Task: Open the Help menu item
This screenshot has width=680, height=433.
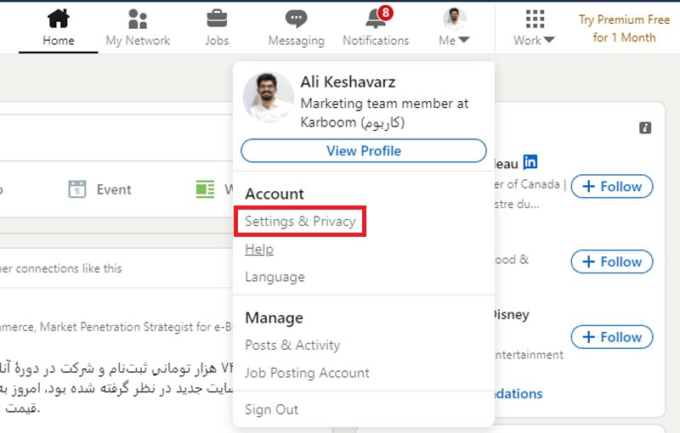Action: click(259, 250)
